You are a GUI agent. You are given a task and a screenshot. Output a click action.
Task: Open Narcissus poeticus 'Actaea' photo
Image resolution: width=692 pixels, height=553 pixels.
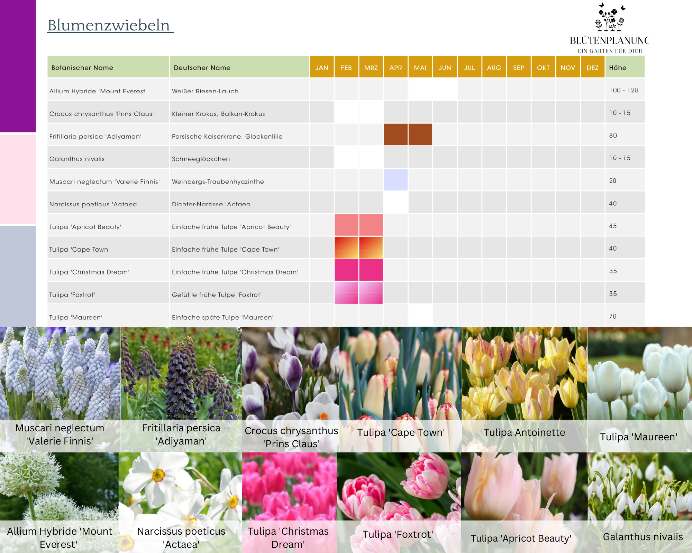[181, 487]
